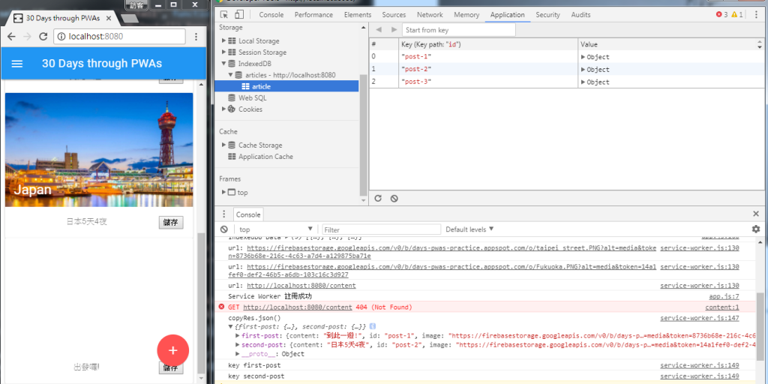Expand the Object value for post-3
The width and height of the screenshot is (768, 384).
583,82
